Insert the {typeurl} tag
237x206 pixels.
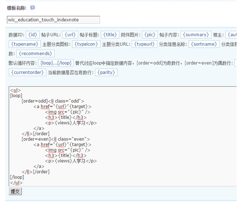[145, 44]
